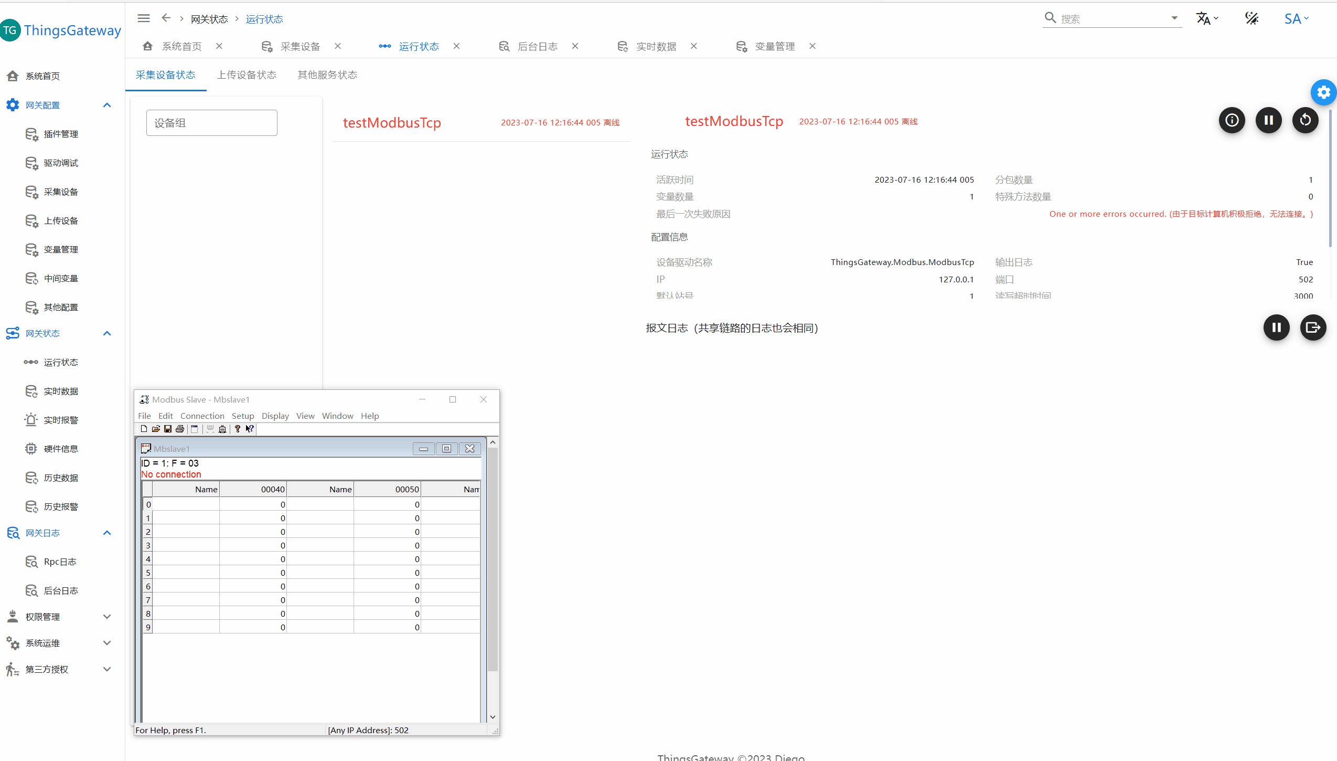Image resolution: width=1337 pixels, height=761 pixels.
Task: Go back using the left arrow icon
Action: point(166,18)
